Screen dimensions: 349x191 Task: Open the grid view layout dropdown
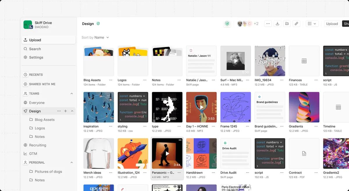point(311,24)
